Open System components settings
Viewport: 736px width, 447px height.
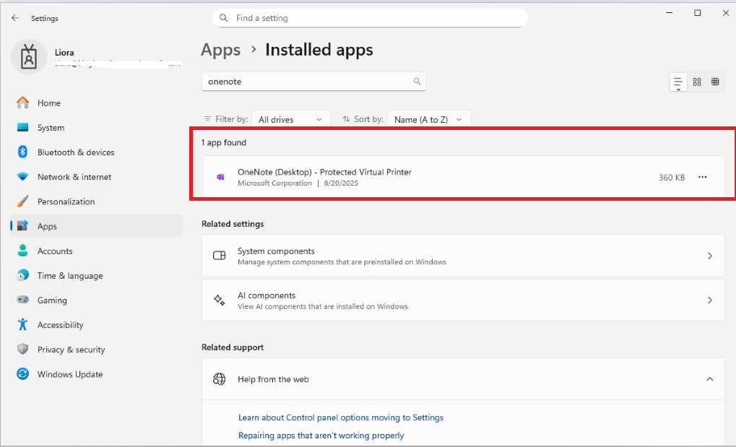462,255
